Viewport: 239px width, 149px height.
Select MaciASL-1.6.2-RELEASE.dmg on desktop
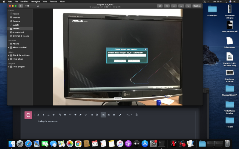[229, 59]
